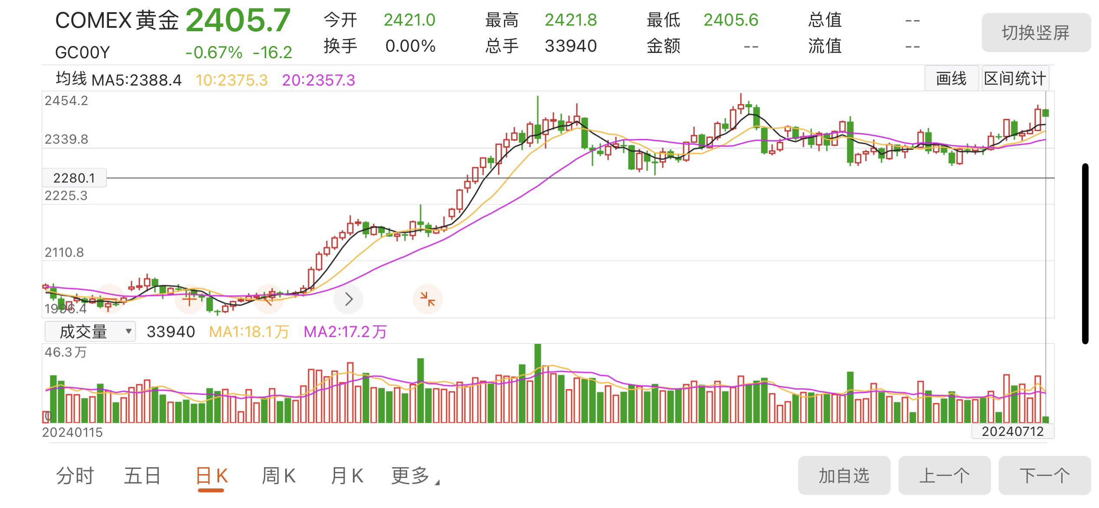This screenshot has height=508, width=1099.
Task: Zoom in the chart with plus icon
Action: click(x=189, y=299)
